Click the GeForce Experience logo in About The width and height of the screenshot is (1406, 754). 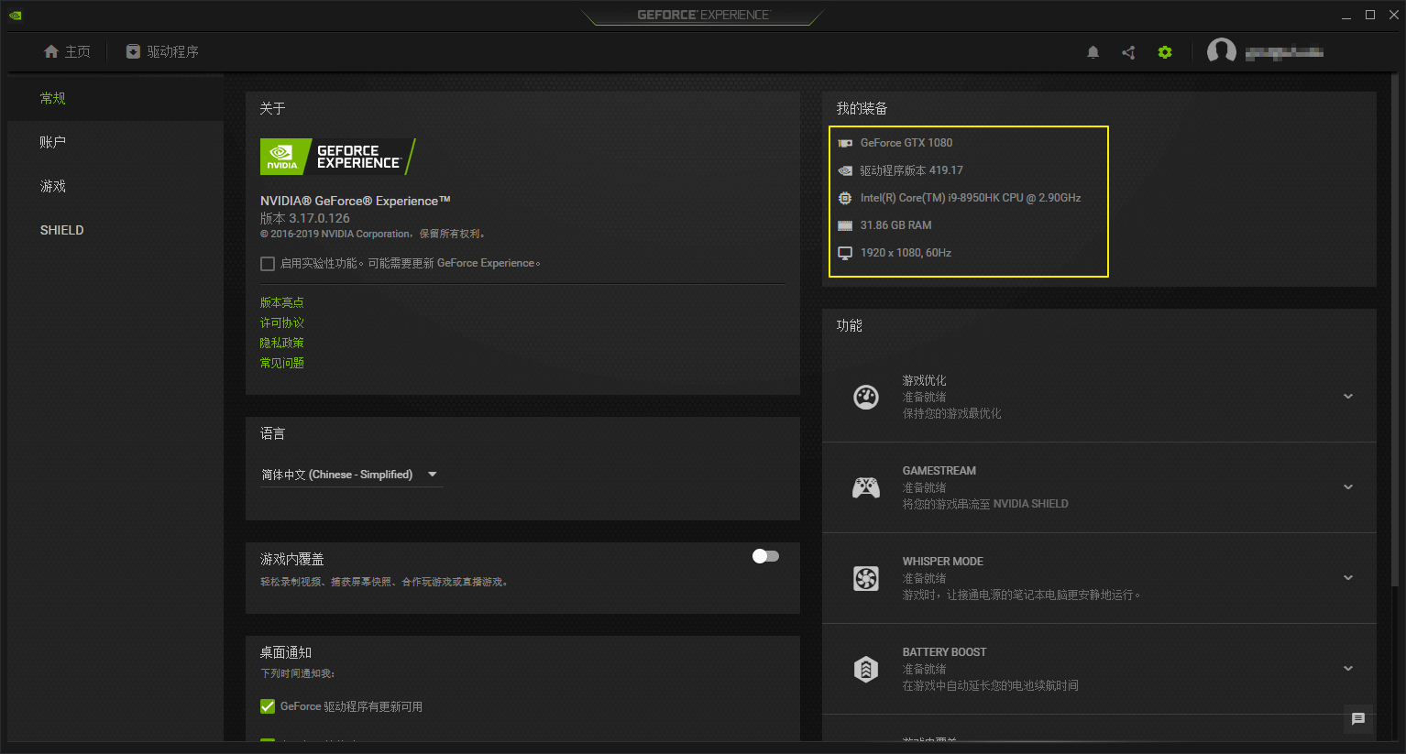(x=337, y=157)
